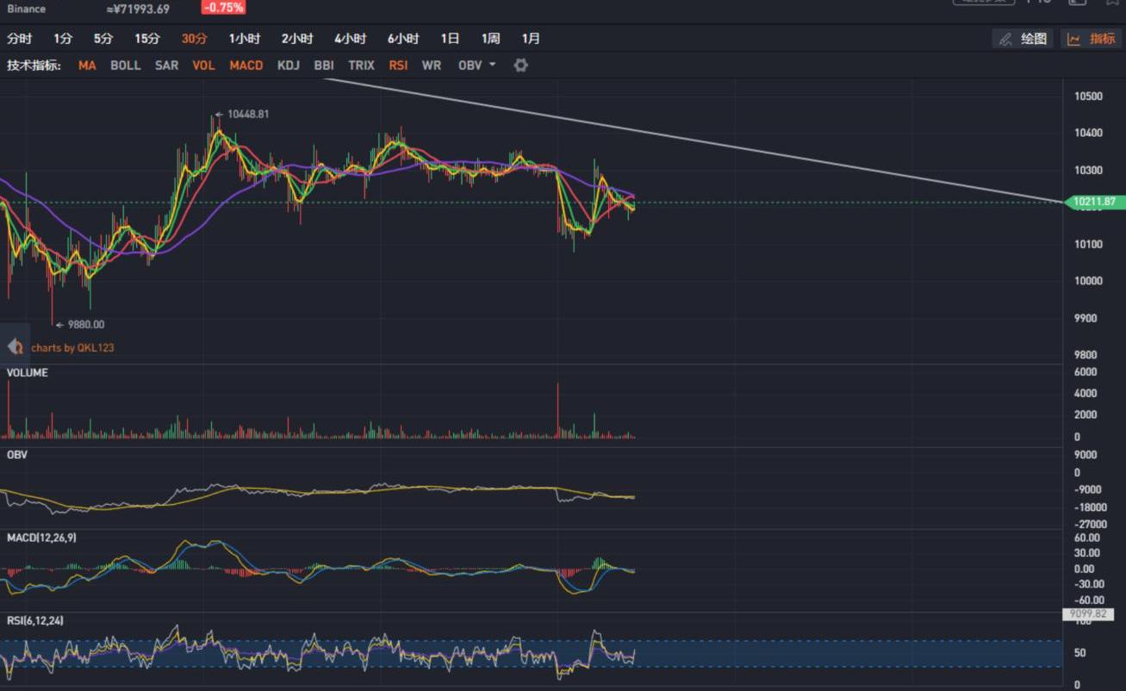Enable the KDJ indicator

point(289,65)
